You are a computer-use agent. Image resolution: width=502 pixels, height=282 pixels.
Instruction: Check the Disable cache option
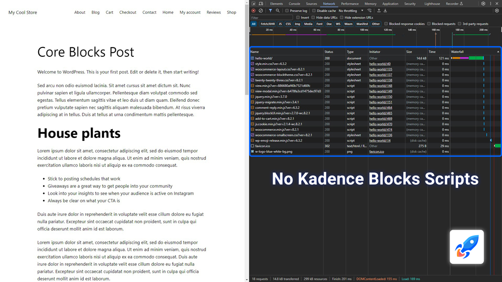pos(314,11)
